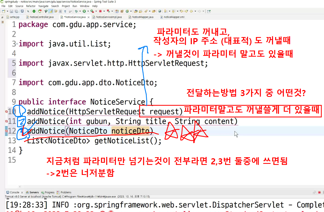
Task: Select the Progress view tab
Action: 47,192
